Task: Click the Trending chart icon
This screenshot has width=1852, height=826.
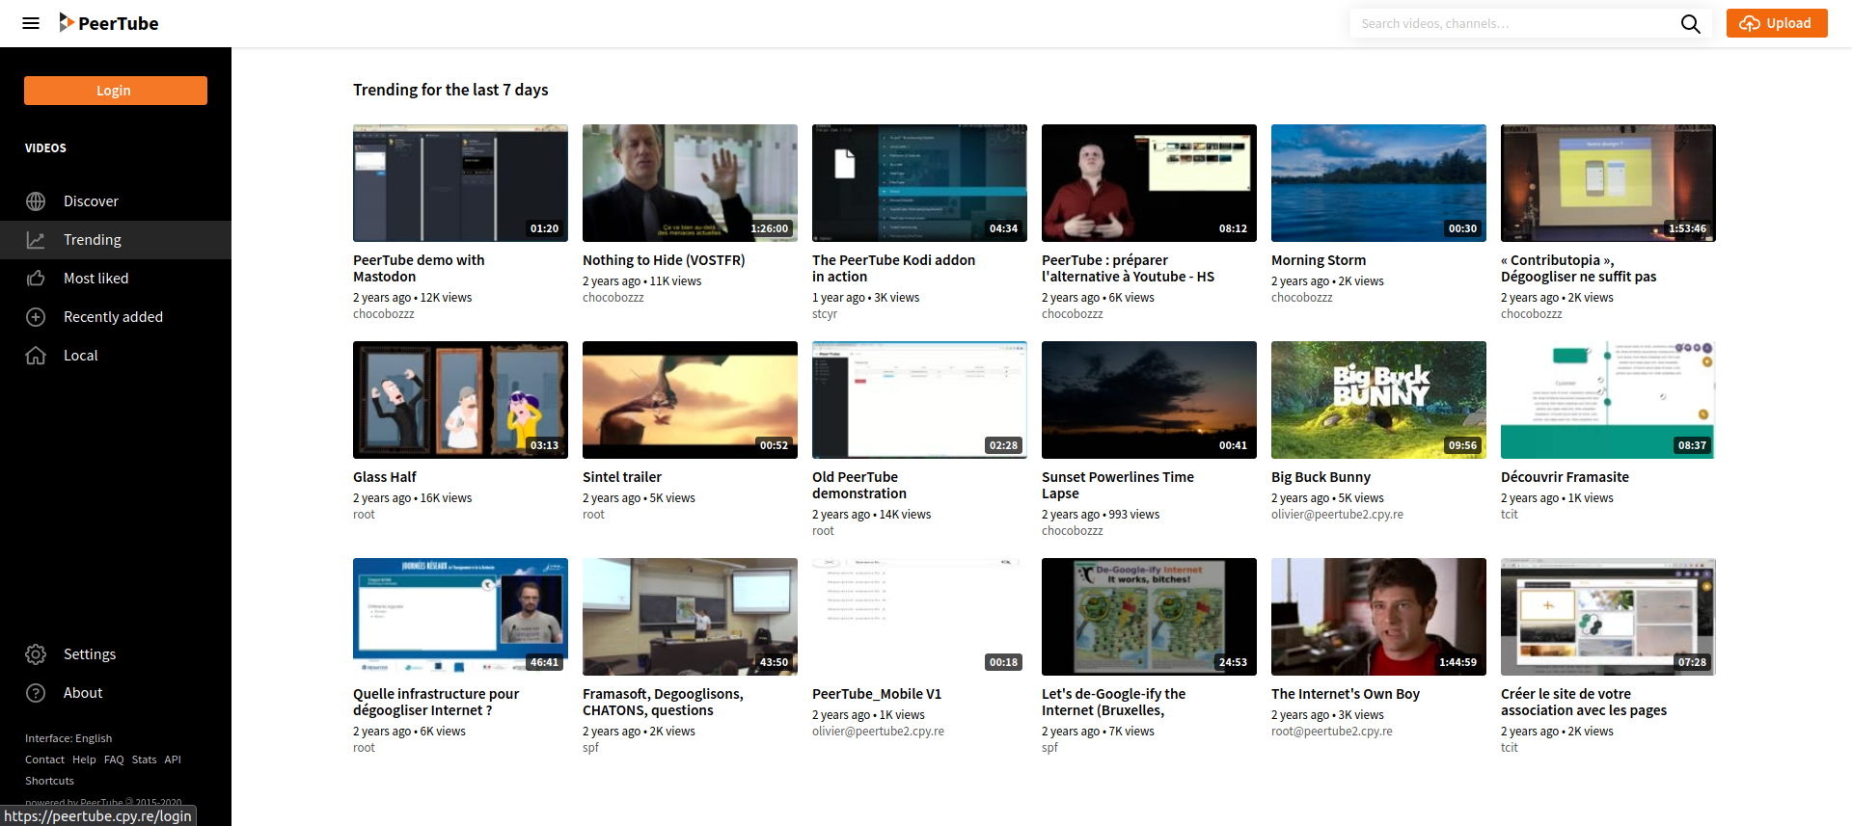Action: point(36,240)
